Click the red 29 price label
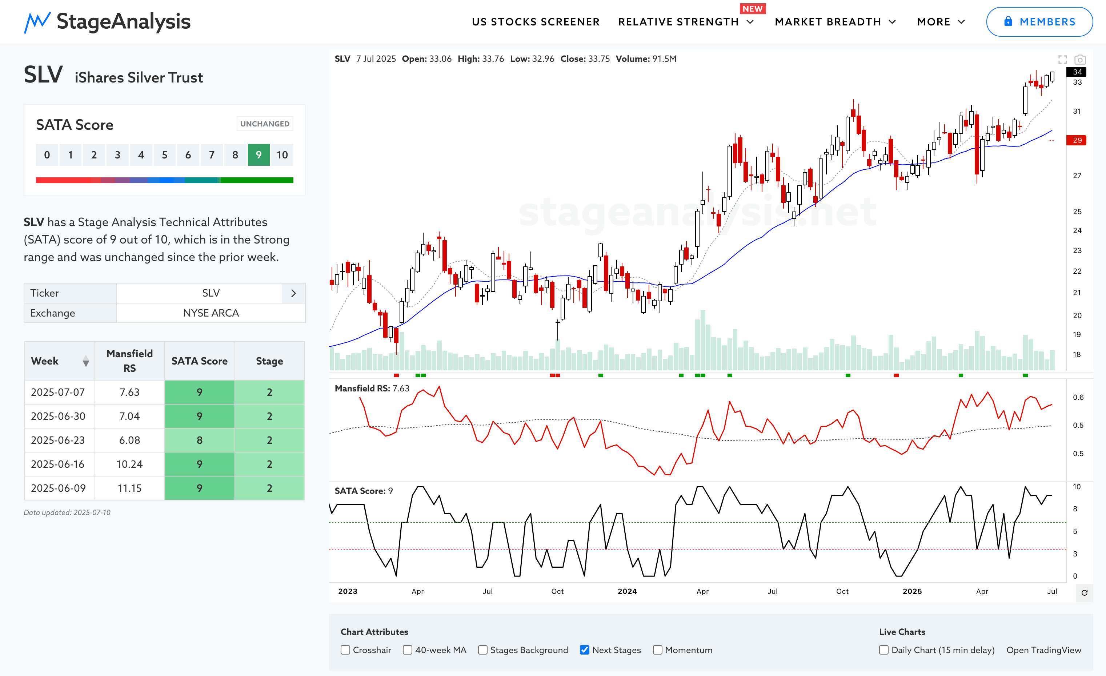The image size is (1106, 676). (x=1077, y=140)
